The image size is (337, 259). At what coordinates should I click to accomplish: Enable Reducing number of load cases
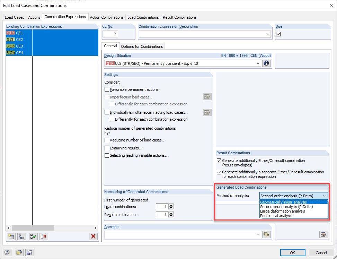click(107, 140)
